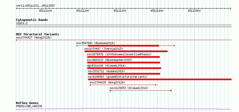
Task: Open variant label esv2676978 (1000GenomesConsortiumPhase1)
Action: (x=119, y=54)
